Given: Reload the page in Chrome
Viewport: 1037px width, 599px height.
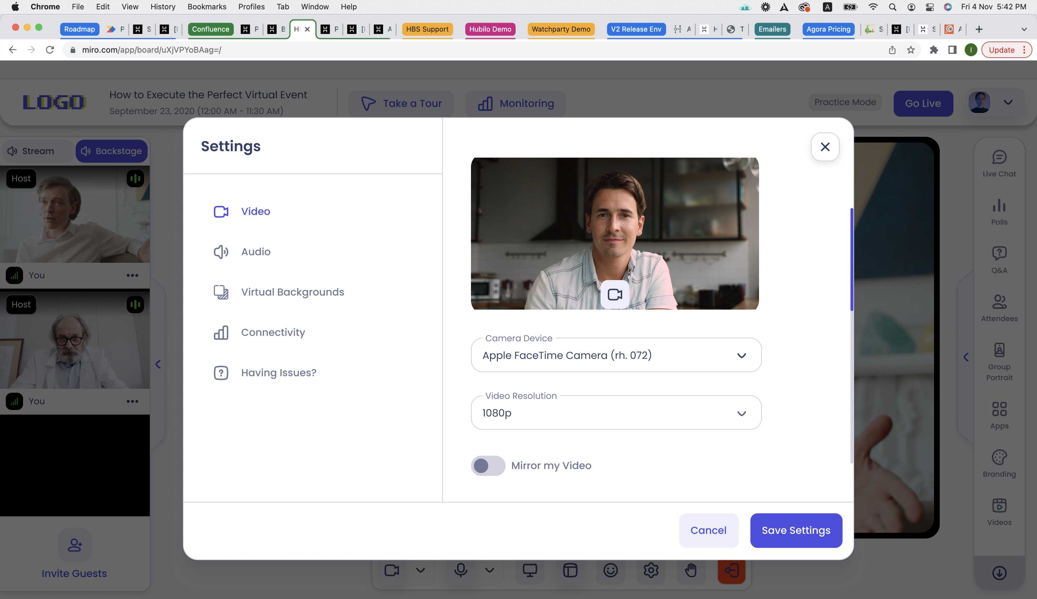Looking at the screenshot, I should (50, 50).
